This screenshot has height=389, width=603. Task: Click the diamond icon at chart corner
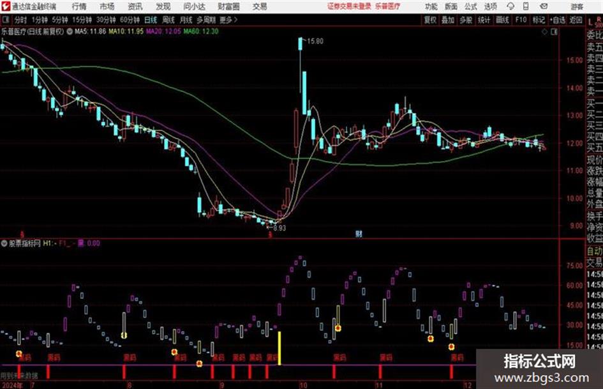coord(544,32)
